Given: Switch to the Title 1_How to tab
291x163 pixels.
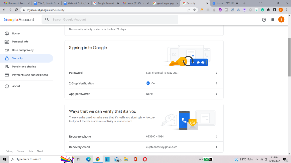Looking at the screenshot, I should 46,3.
